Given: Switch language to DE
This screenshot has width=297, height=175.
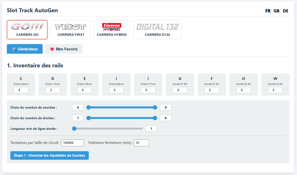Looking at the screenshot, I should [285, 11].
